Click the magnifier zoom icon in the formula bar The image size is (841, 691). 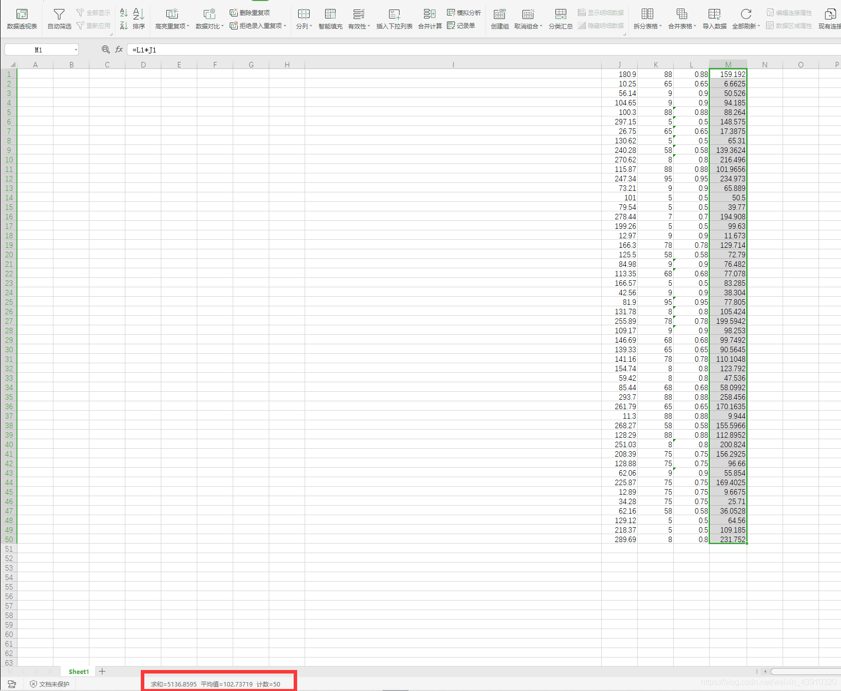pyautogui.click(x=105, y=49)
